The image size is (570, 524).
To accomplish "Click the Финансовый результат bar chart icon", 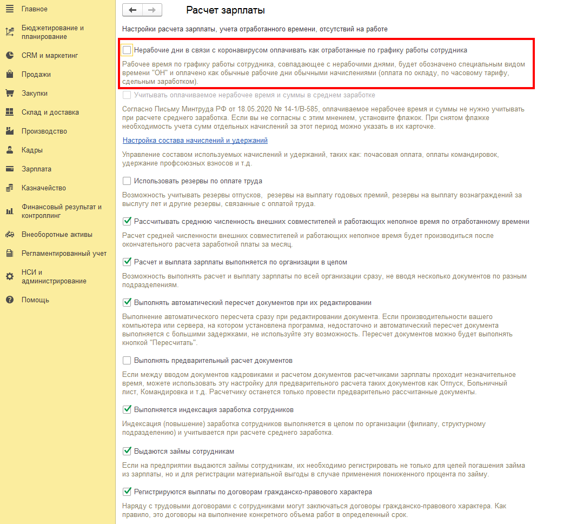I will coord(10,211).
